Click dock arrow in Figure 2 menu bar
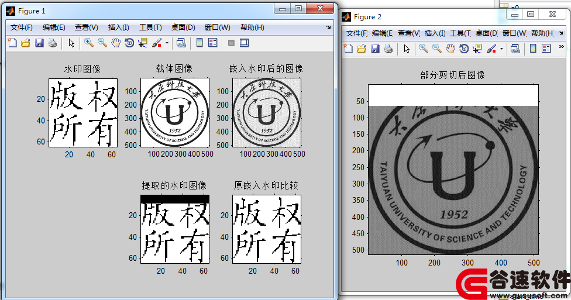This screenshot has height=300, width=571. click(561, 33)
